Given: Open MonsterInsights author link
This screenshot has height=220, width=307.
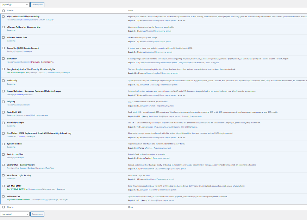Looking at the screenshot, I should point(153,73).
